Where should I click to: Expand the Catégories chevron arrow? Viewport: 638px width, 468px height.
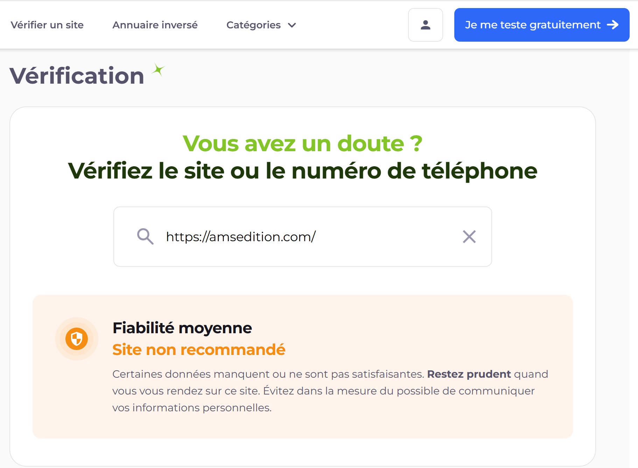coord(292,25)
